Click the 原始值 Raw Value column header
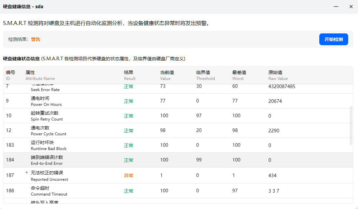This screenshot has width=358, height=209. [x=278, y=75]
